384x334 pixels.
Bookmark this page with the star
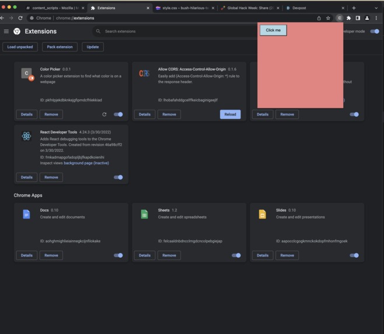tap(328, 18)
